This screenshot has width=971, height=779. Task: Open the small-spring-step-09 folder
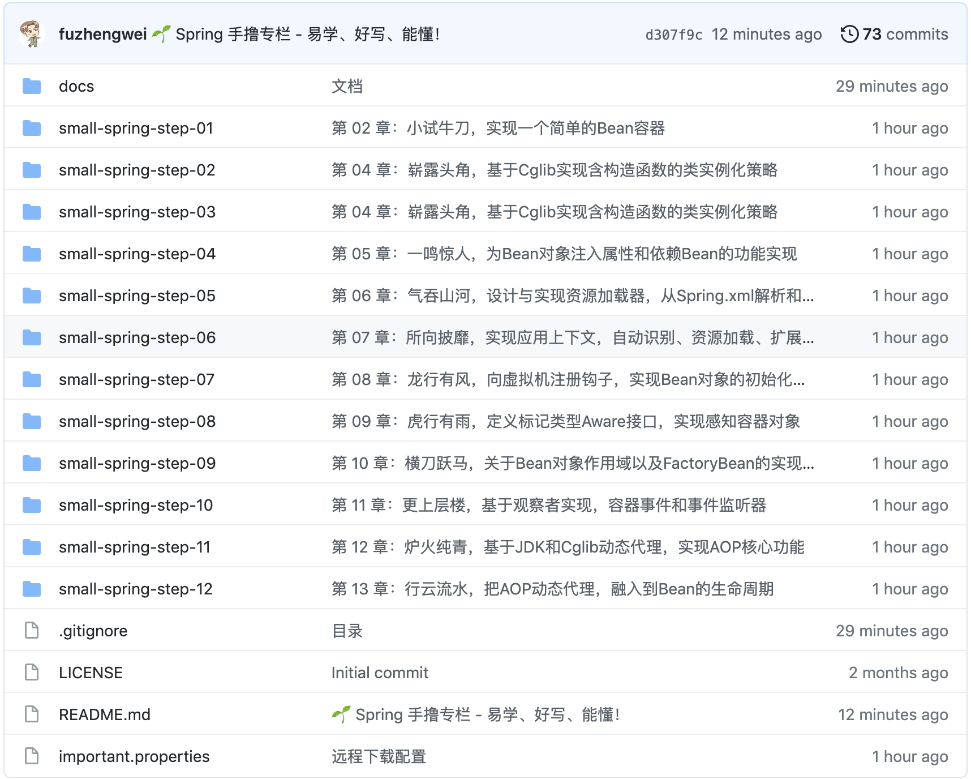click(x=137, y=463)
